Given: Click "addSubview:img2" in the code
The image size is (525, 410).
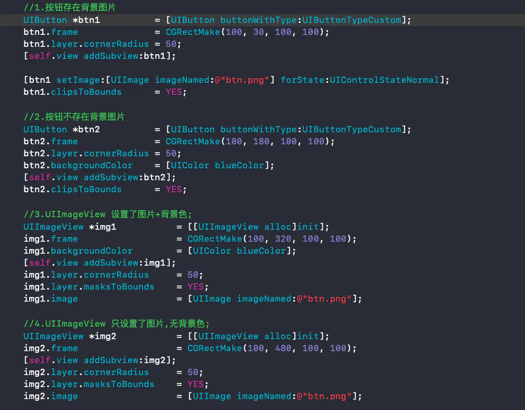Looking at the screenshot, I should [x=124, y=361].
